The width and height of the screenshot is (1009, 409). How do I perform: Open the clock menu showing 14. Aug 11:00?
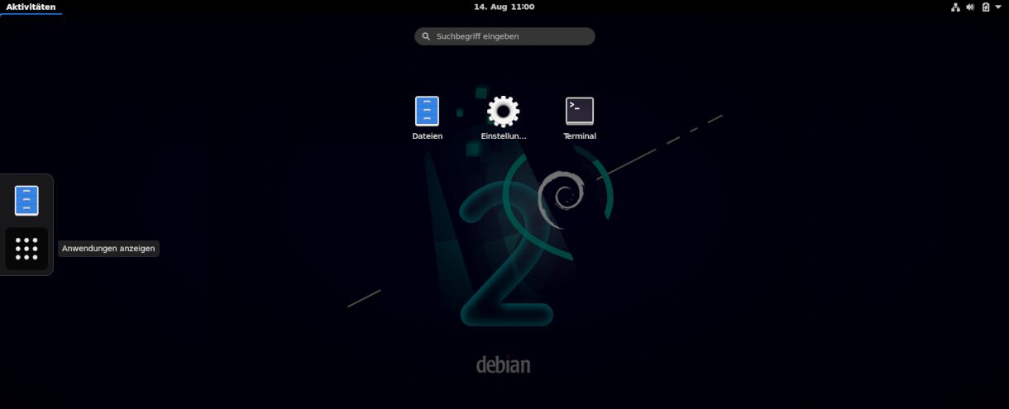tap(504, 7)
